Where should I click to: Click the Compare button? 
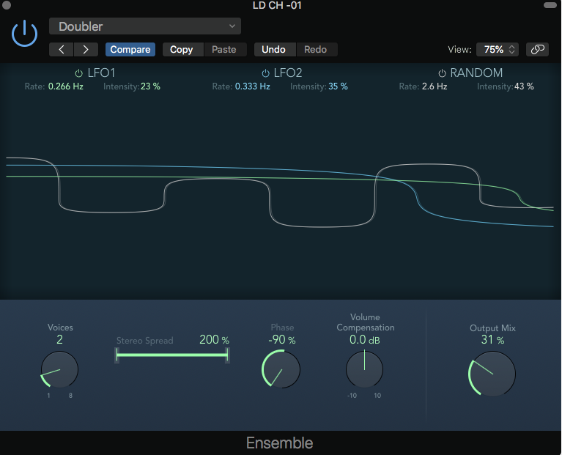click(130, 50)
